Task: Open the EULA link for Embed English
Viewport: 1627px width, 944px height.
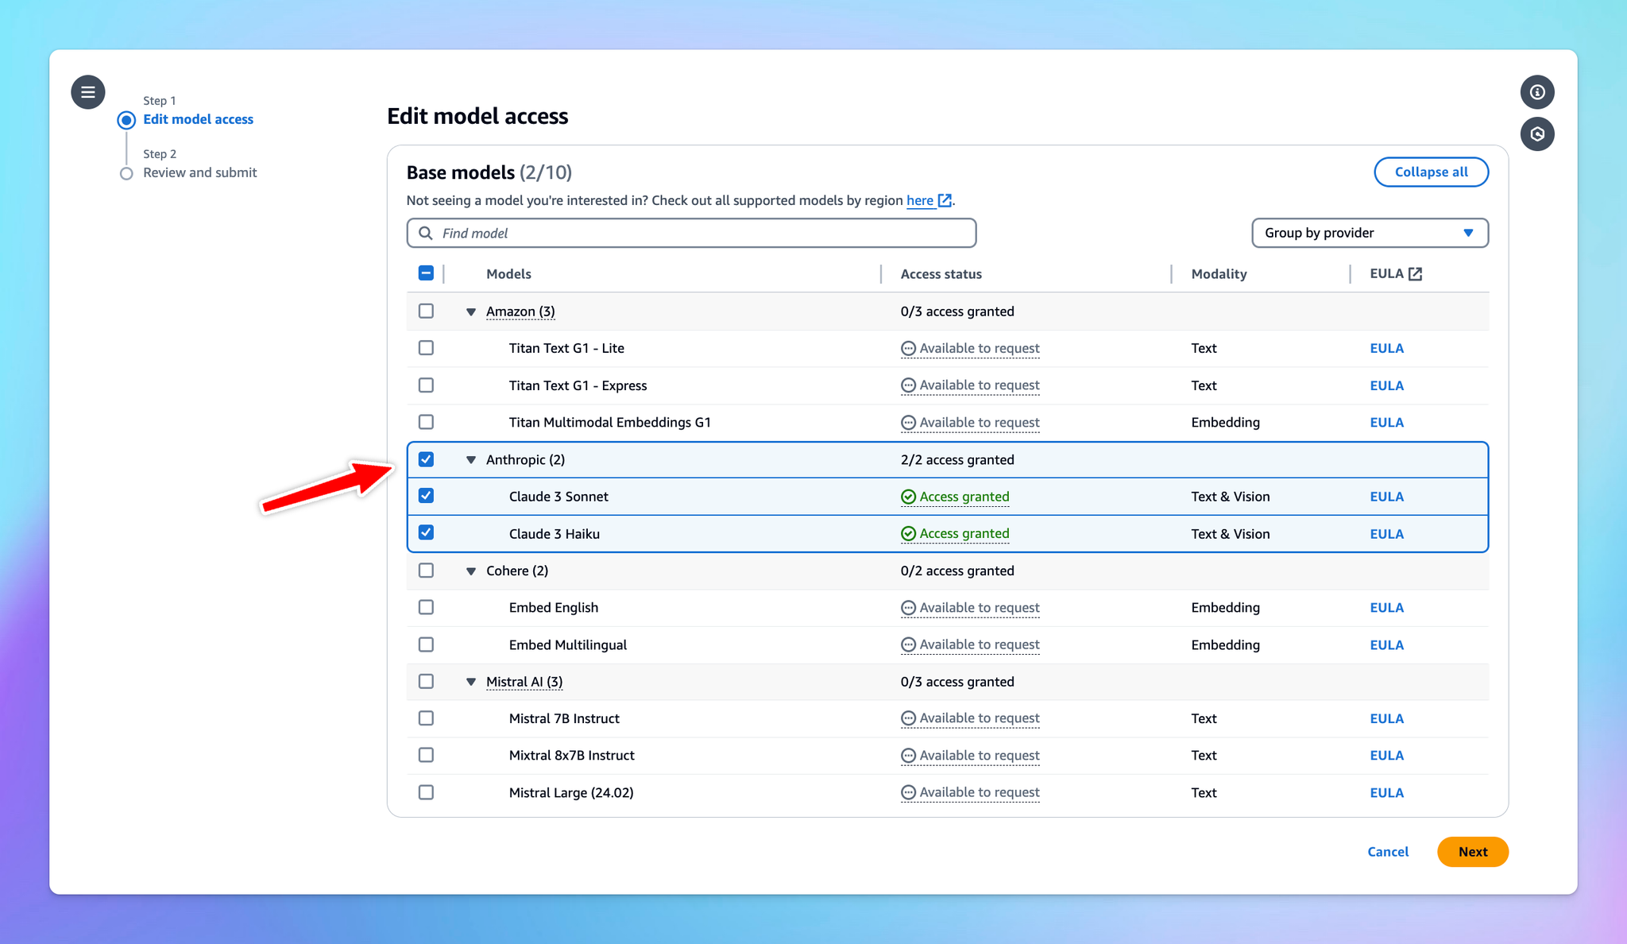Action: (1386, 608)
